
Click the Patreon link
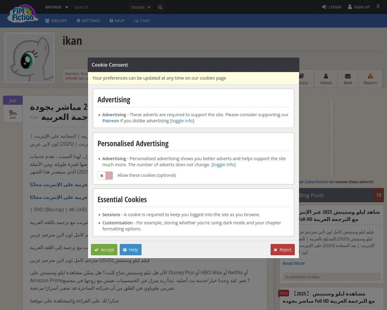click(x=110, y=121)
